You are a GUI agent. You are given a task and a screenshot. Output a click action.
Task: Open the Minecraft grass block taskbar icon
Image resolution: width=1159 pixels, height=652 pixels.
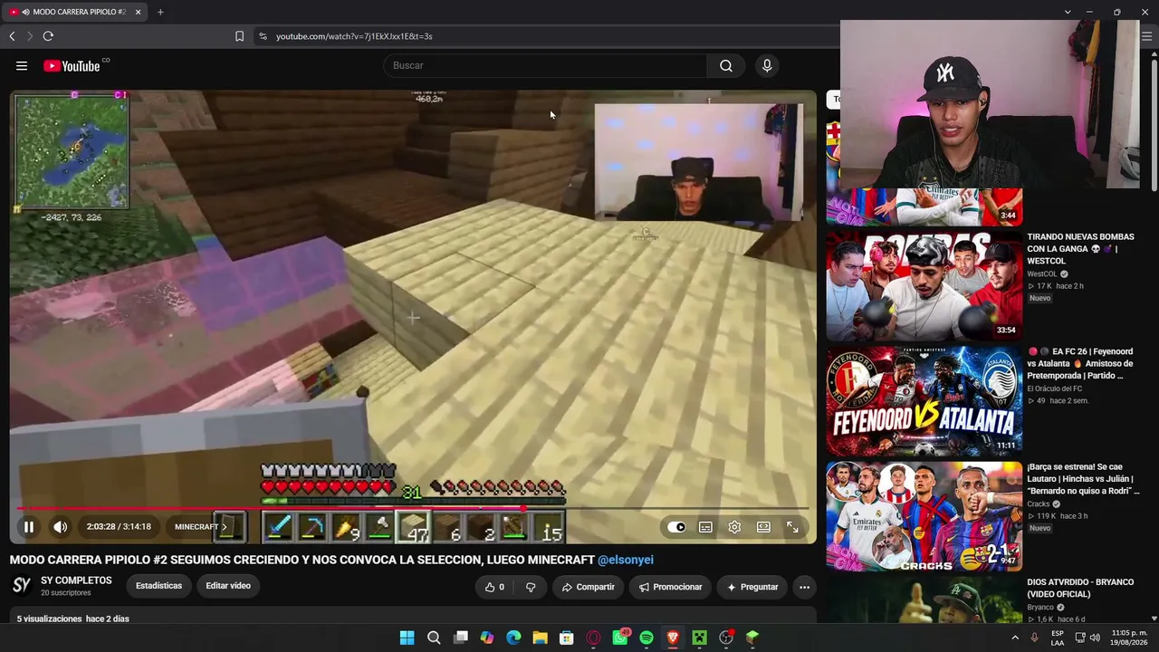(752, 638)
